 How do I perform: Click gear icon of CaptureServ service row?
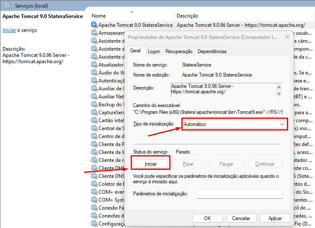coord(94,113)
